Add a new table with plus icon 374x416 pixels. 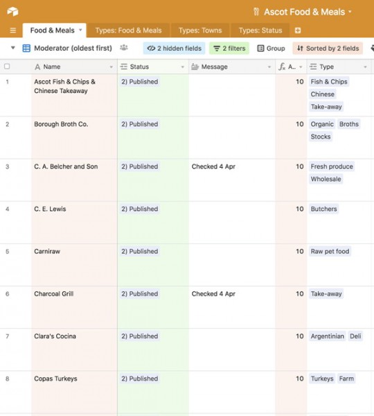(x=298, y=31)
